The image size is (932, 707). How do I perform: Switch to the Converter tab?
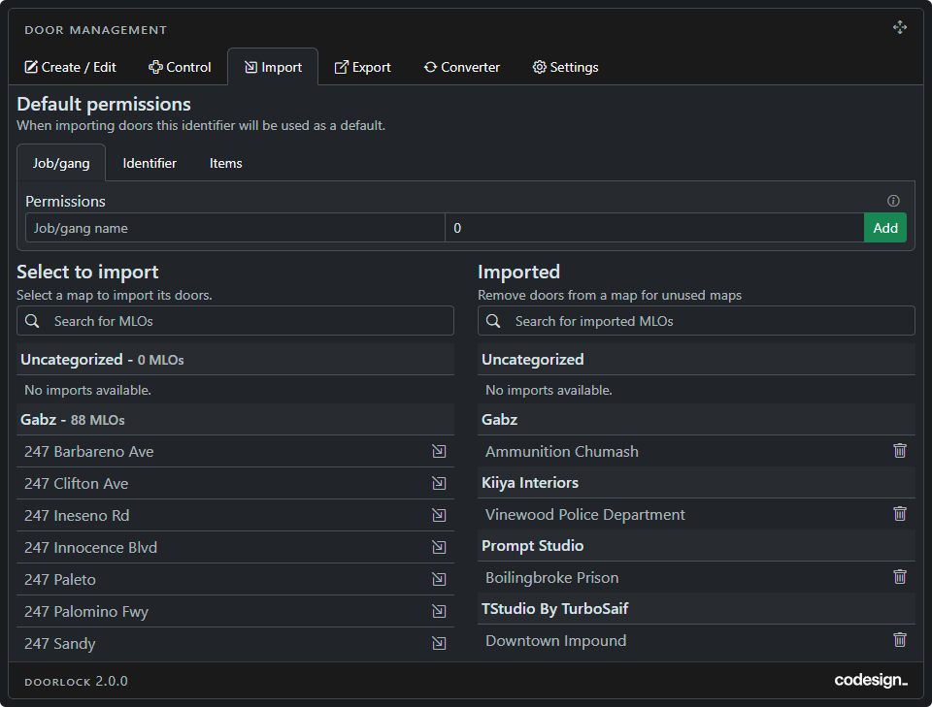click(462, 67)
